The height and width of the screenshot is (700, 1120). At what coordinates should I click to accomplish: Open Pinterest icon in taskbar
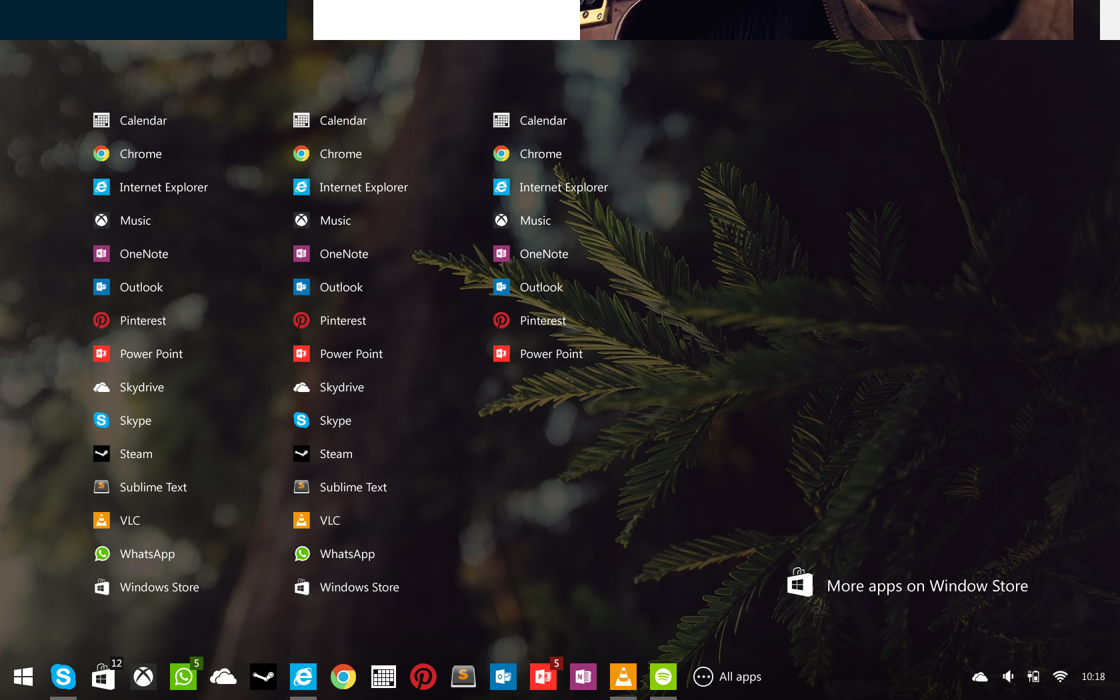click(423, 677)
